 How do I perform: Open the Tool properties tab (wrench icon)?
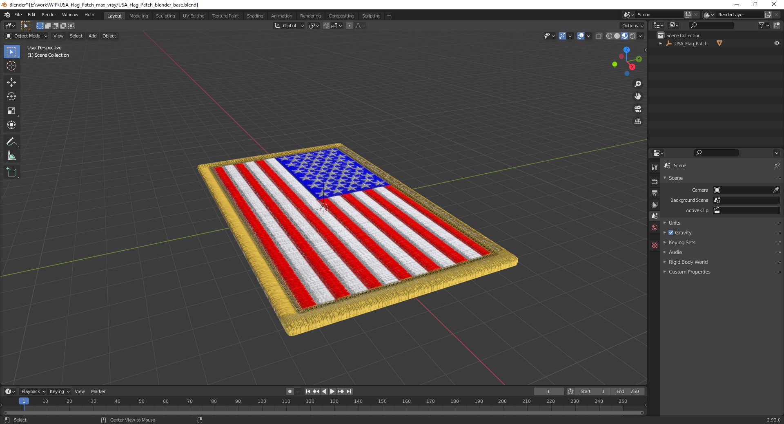[x=655, y=167]
